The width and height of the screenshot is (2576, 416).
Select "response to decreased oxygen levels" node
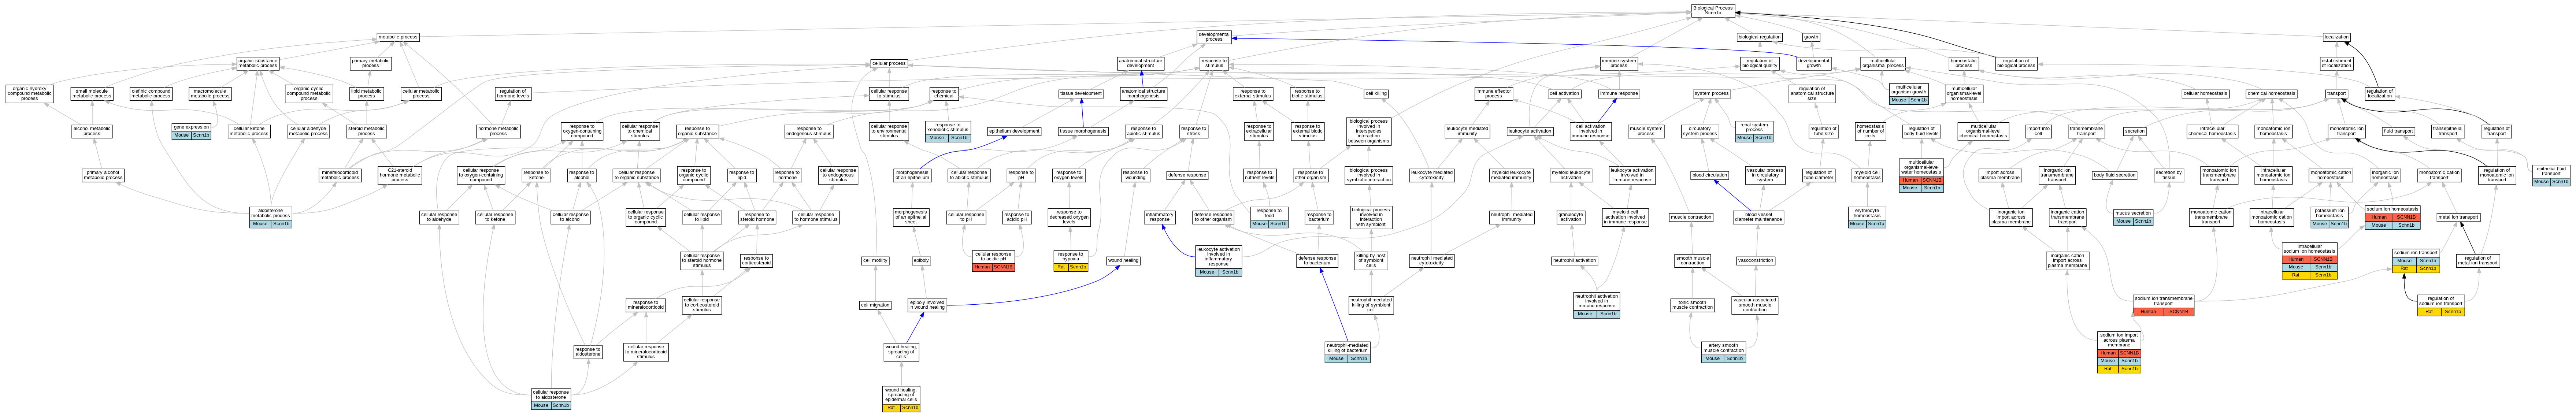tap(1069, 217)
